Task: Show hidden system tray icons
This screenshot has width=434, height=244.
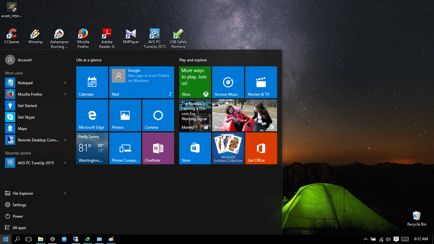Action: (365, 239)
